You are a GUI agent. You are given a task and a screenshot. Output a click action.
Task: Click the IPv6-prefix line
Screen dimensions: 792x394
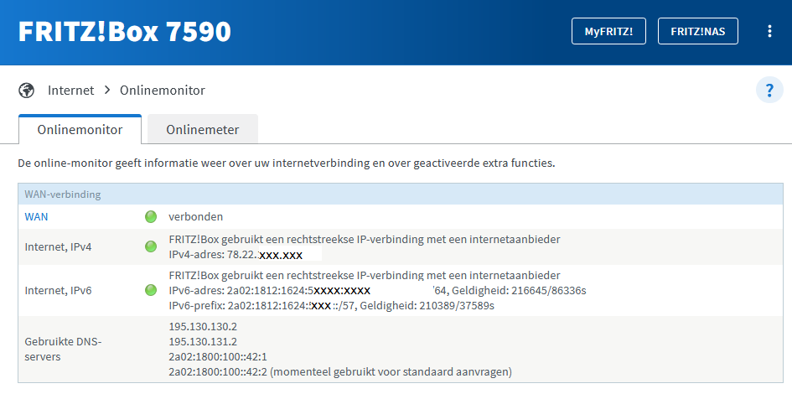(x=331, y=306)
